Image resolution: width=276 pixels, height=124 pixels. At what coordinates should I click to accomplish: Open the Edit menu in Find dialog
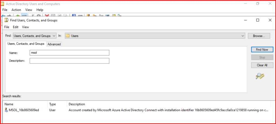[16, 27]
